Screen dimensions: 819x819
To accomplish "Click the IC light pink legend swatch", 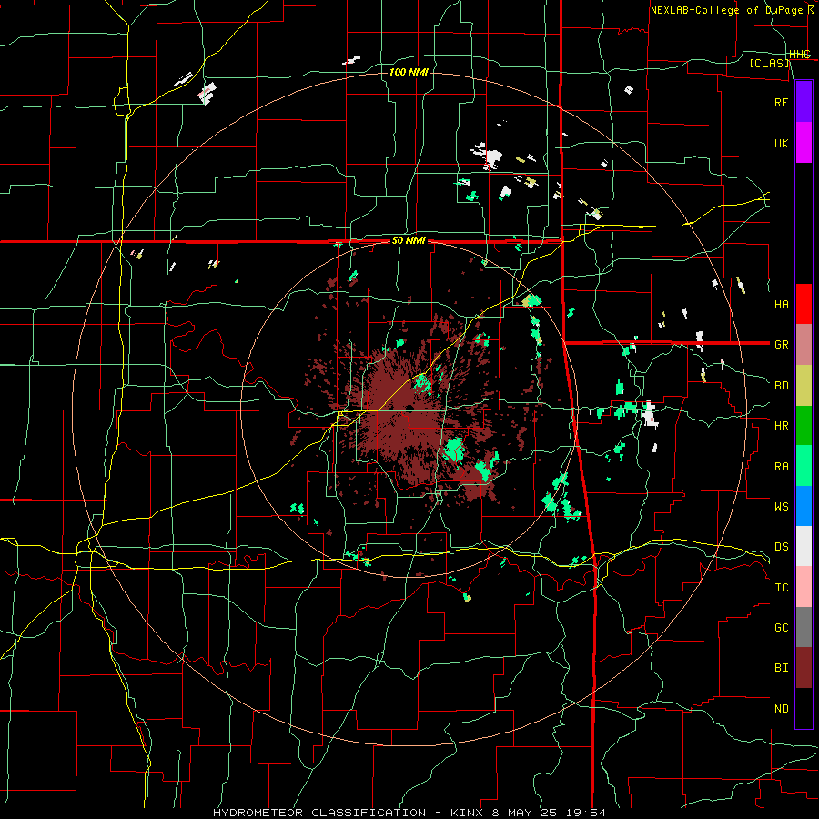I will pyautogui.click(x=804, y=587).
